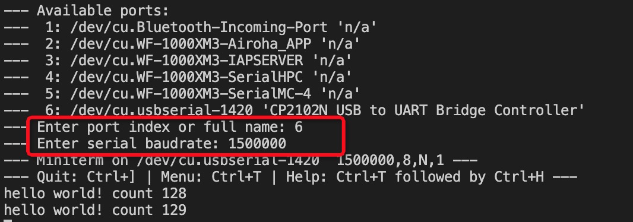633x222 pixels.
Task: Select the WF-1000XM3-SerialHPC port line
Action: [x=178, y=77]
